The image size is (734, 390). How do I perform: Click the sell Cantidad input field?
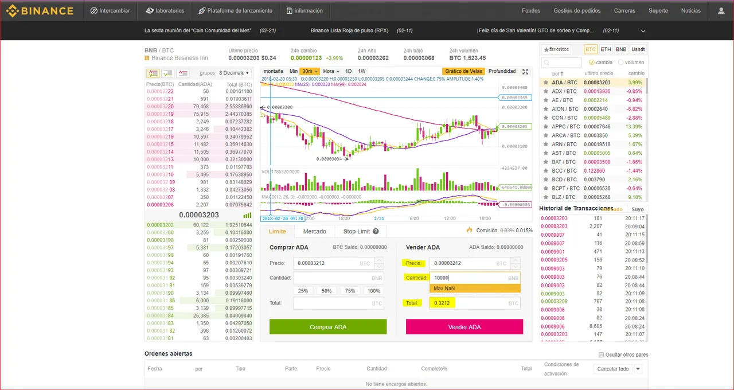coord(475,278)
